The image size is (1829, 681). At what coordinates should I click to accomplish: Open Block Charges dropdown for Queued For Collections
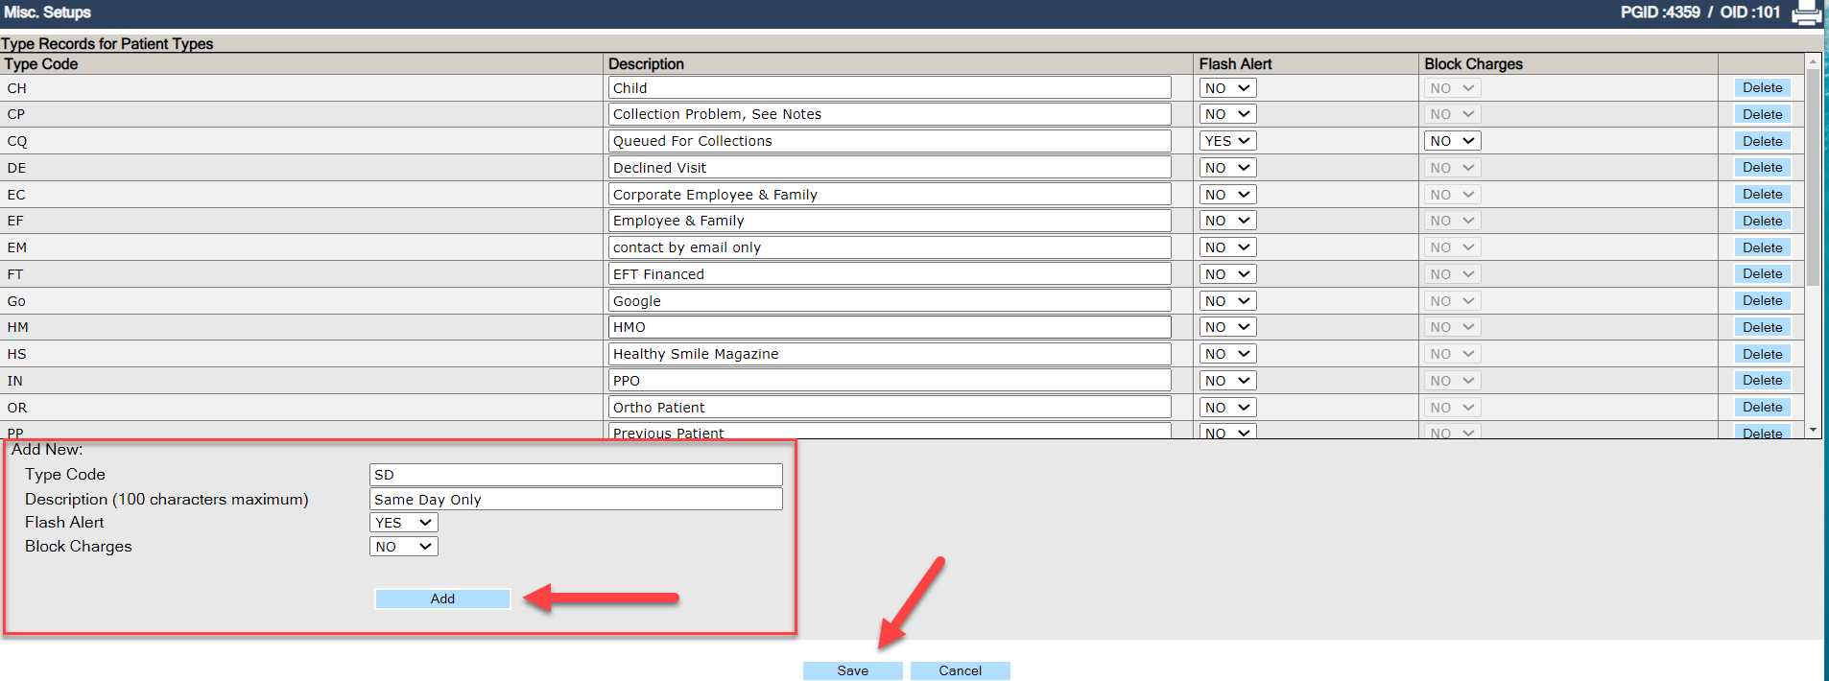click(1452, 141)
